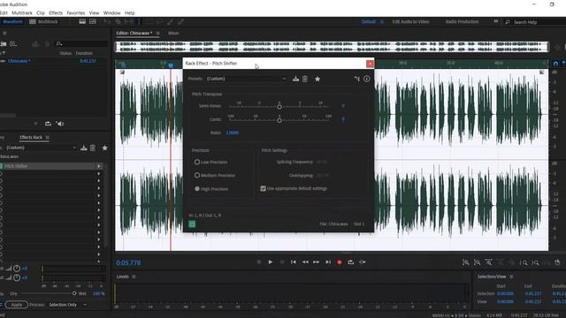Play audio from transport controls

(270, 262)
